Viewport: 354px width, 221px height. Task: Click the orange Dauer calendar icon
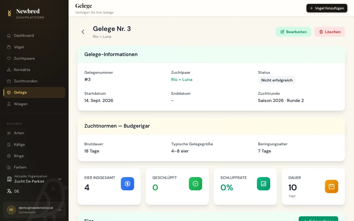pos(332,186)
